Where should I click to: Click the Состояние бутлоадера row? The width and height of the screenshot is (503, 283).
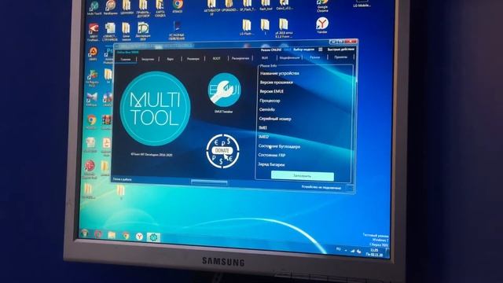click(279, 146)
